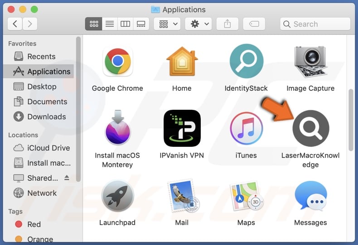Open Recents in the sidebar

[39, 57]
